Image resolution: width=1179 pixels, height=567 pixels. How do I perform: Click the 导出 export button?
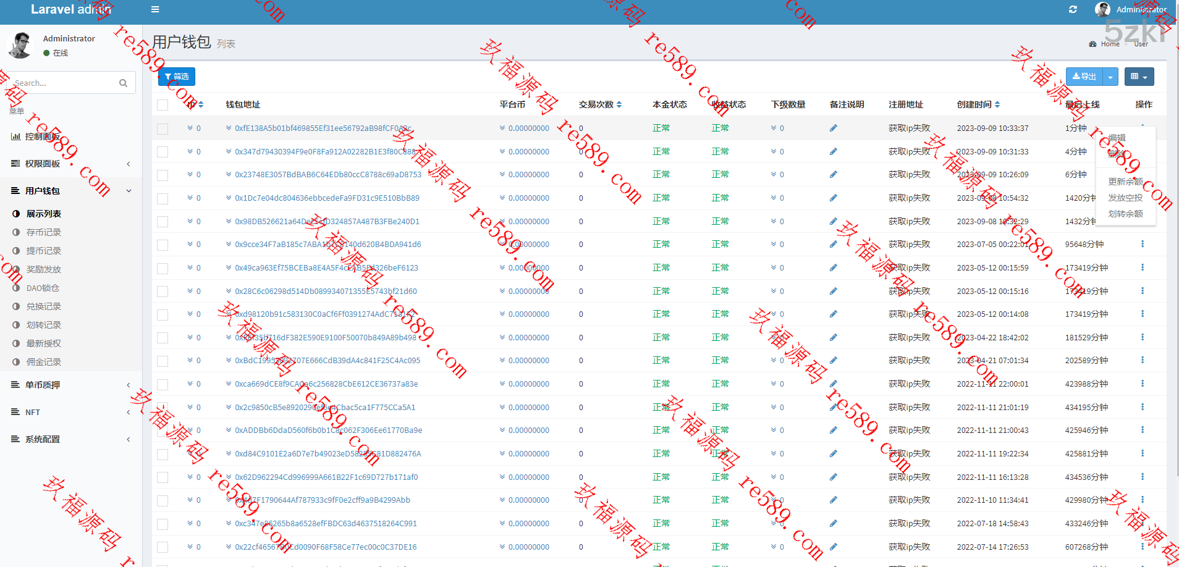point(1084,77)
